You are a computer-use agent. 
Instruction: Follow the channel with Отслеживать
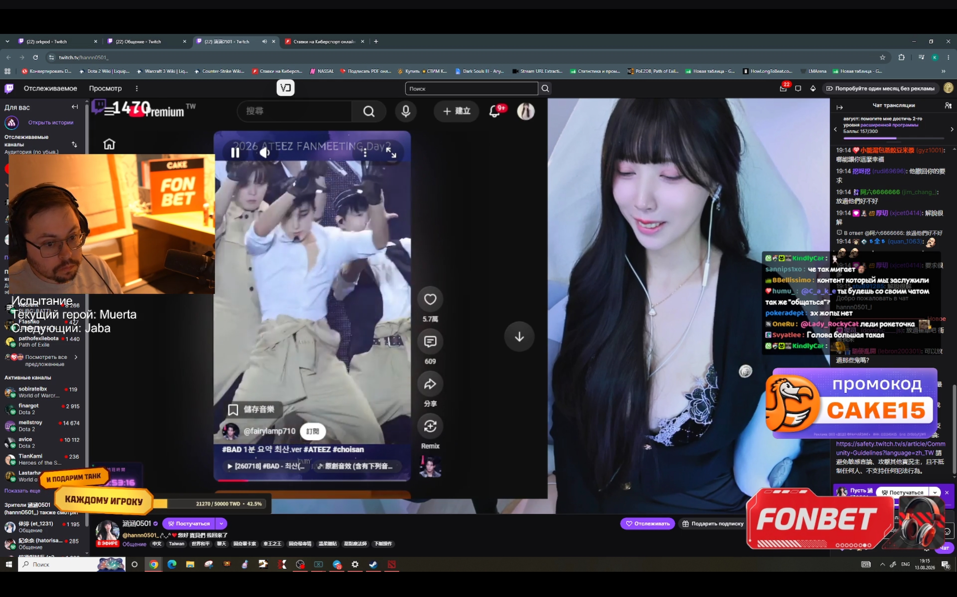pyautogui.click(x=648, y=524)
